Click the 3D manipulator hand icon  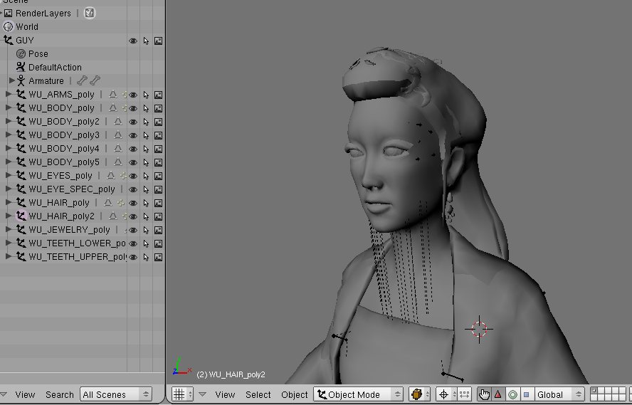(485, 394)
